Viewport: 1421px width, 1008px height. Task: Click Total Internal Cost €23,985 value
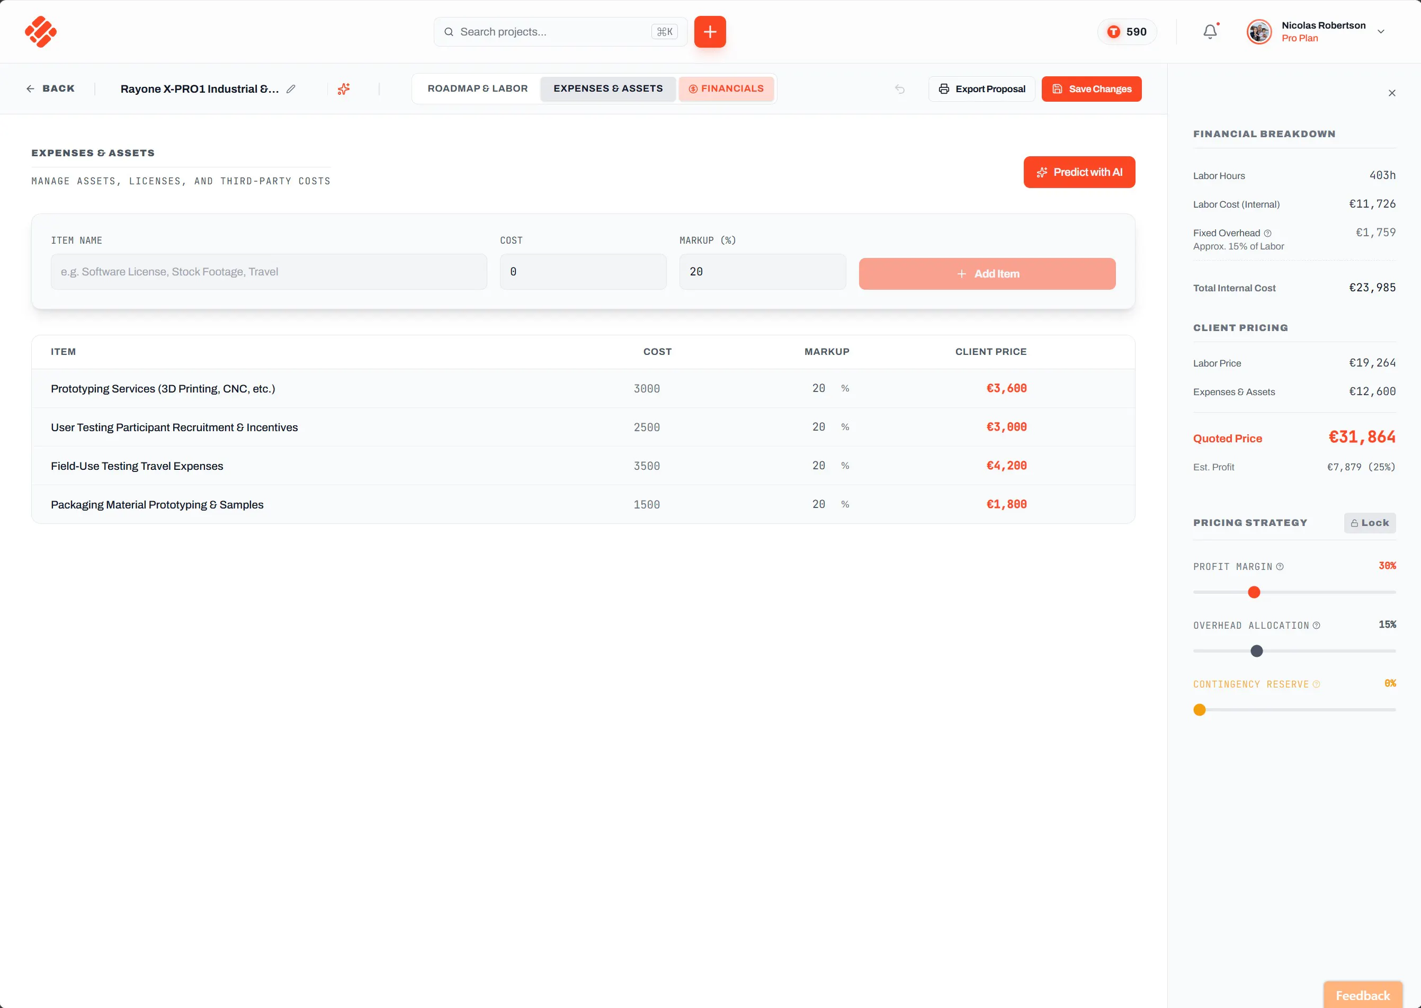point(1372,288)
